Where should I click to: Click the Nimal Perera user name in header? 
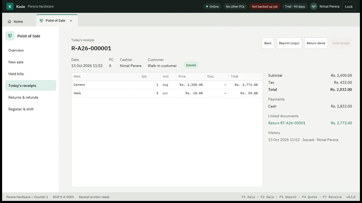329,6
